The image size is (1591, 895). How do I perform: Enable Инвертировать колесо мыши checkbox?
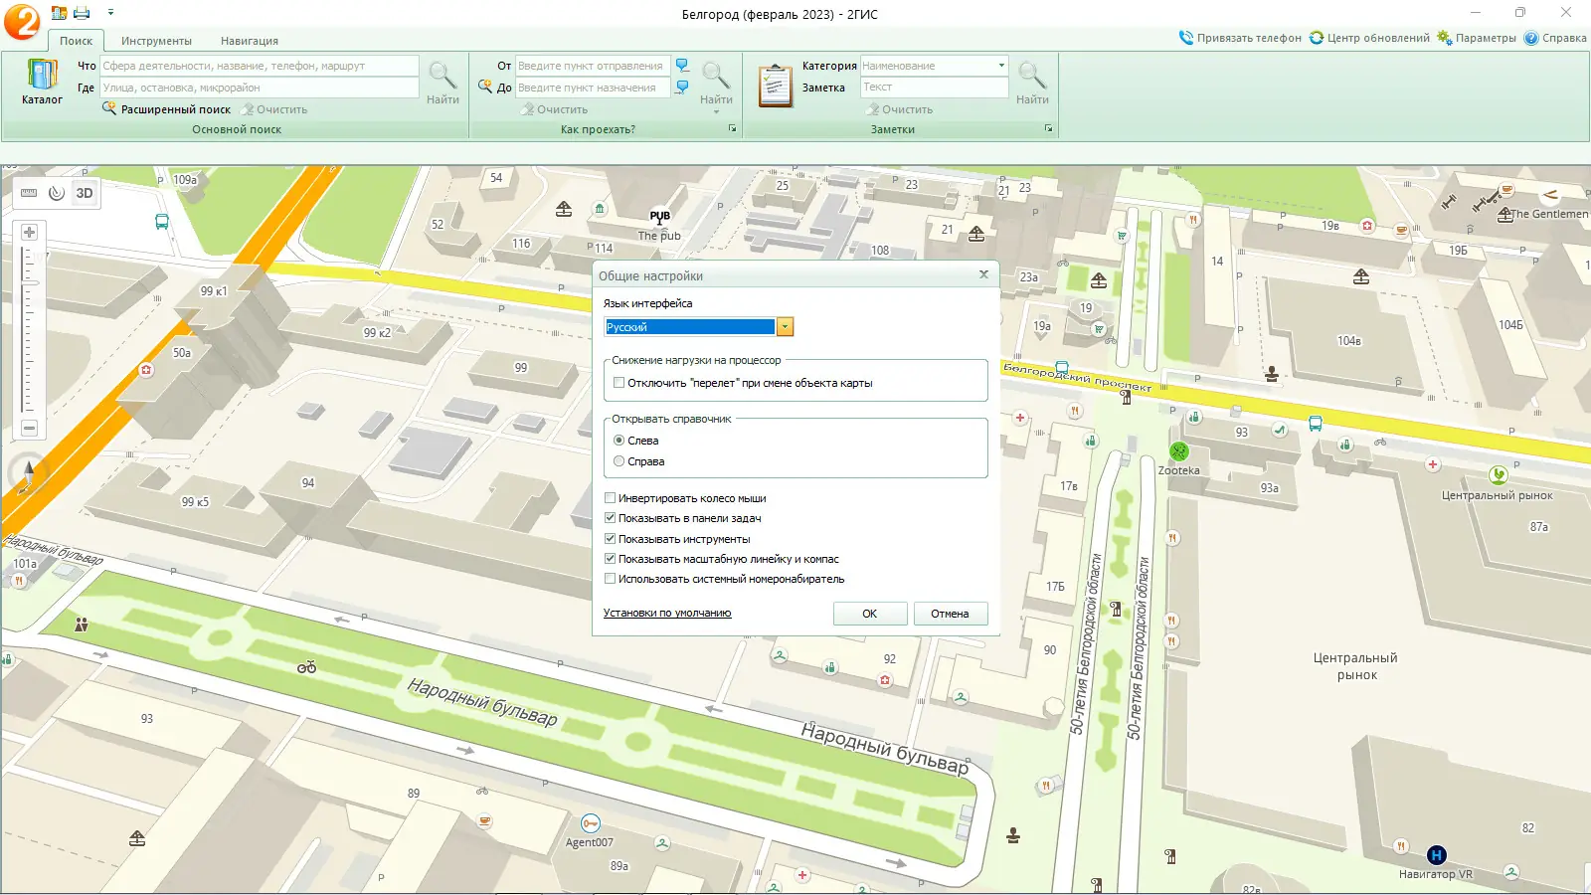[611, 498]
